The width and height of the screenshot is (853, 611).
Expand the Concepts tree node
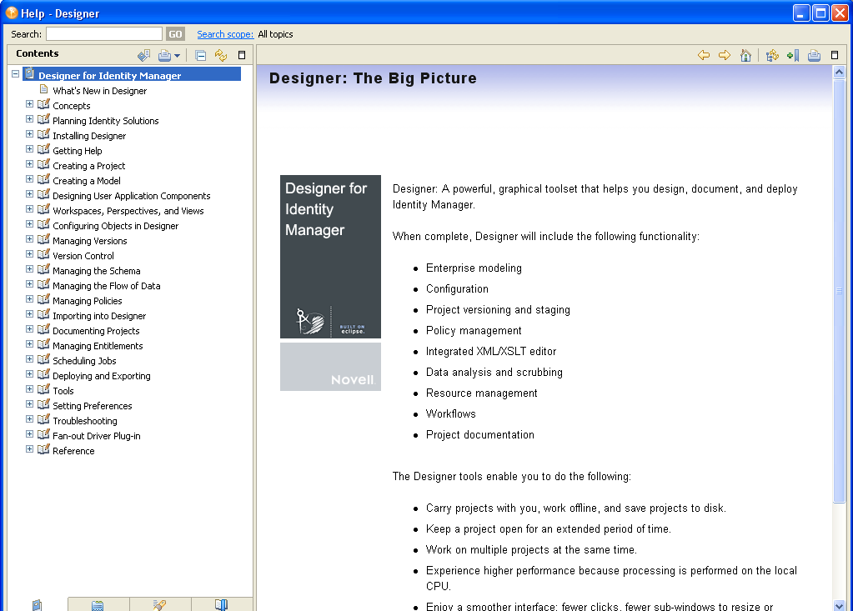point(29,105)
